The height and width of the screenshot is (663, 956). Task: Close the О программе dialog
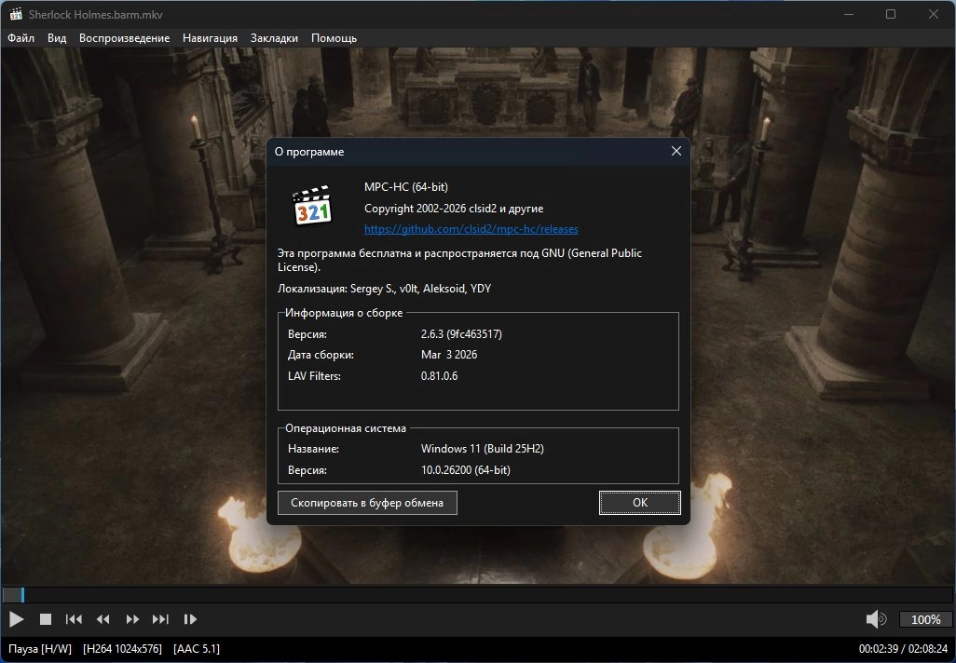coord(676,151)
